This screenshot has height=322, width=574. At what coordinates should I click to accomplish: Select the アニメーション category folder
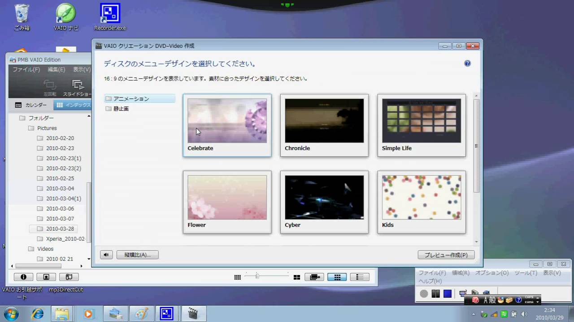point(139,98)
